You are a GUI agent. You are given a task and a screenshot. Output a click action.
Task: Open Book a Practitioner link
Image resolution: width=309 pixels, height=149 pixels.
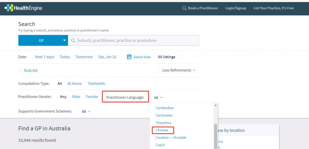coord(203,8)
